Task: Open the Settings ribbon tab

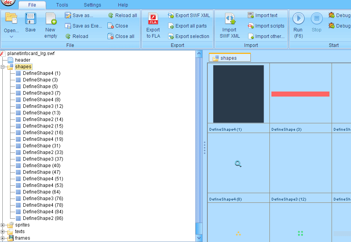Action: point(92,5)
